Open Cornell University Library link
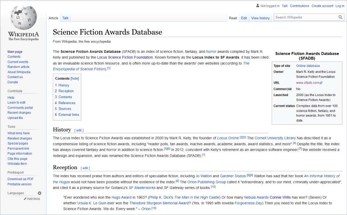Image resolution: width=347 pixels, height=215 pixels. [x=275, y=138]
